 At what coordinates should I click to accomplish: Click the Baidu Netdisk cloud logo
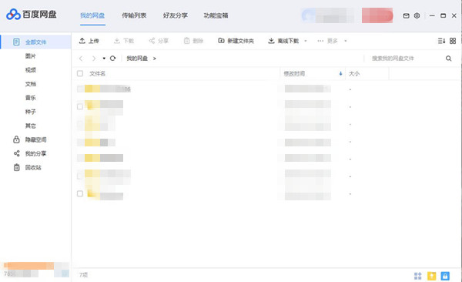click(13, 14)
